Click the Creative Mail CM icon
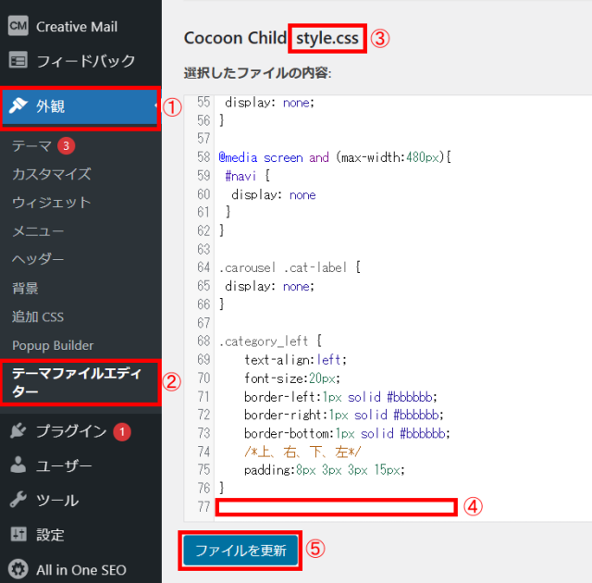The image size is (592, 583). point(18,26)
